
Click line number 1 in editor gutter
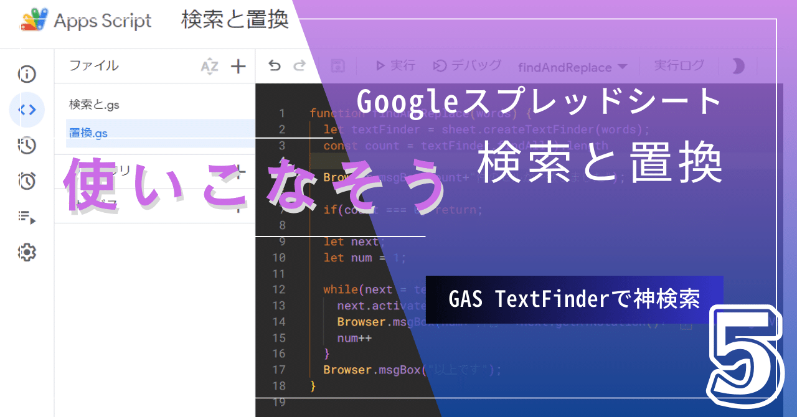click(282, 113)
